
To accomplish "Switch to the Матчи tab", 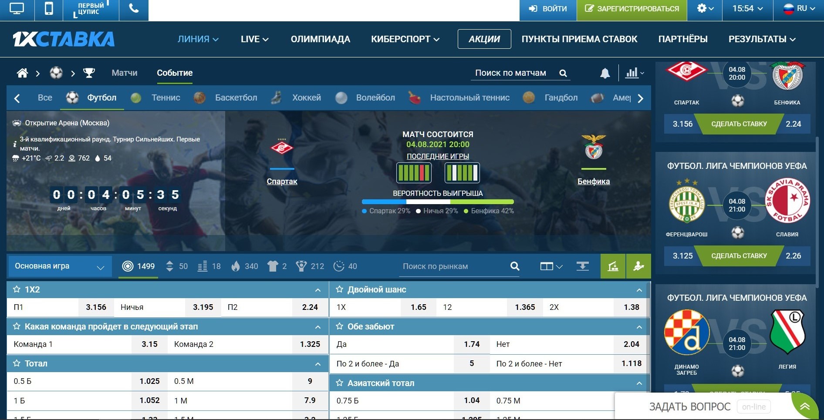I will coord(125,73).
